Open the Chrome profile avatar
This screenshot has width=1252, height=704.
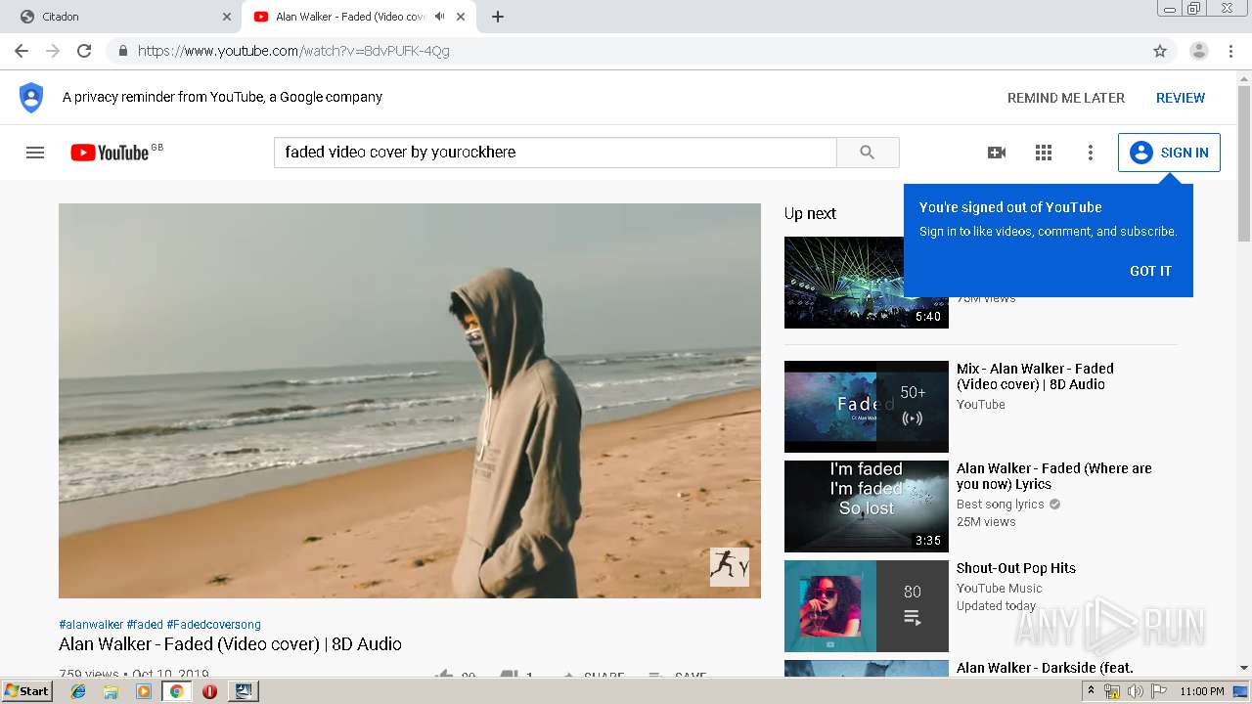click(1198, 51)
